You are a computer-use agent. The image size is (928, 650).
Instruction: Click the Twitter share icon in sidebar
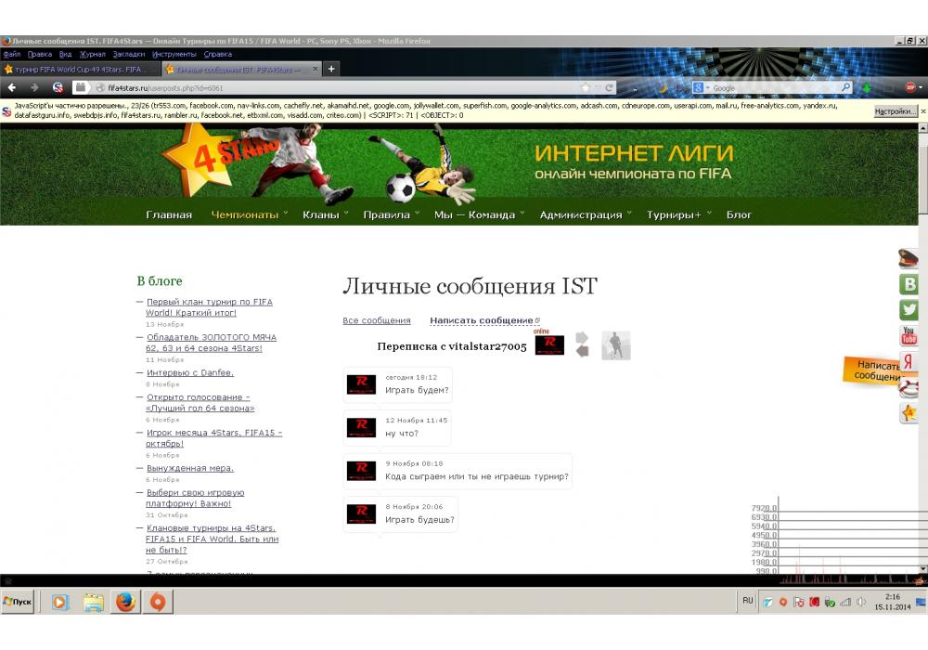tap(909, 309)
